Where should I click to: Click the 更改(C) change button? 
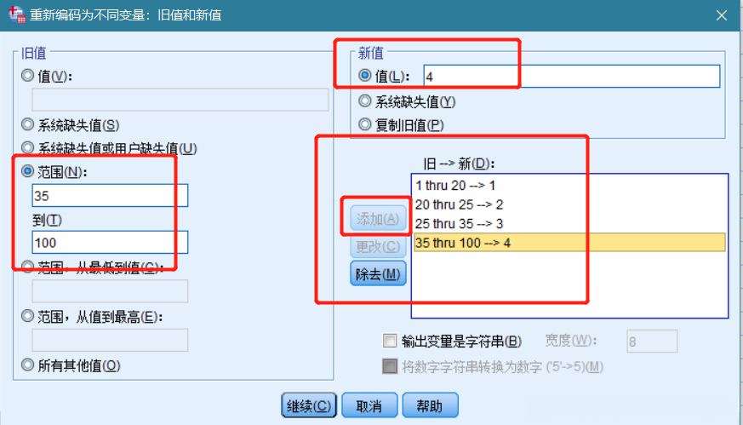(378, 246)
